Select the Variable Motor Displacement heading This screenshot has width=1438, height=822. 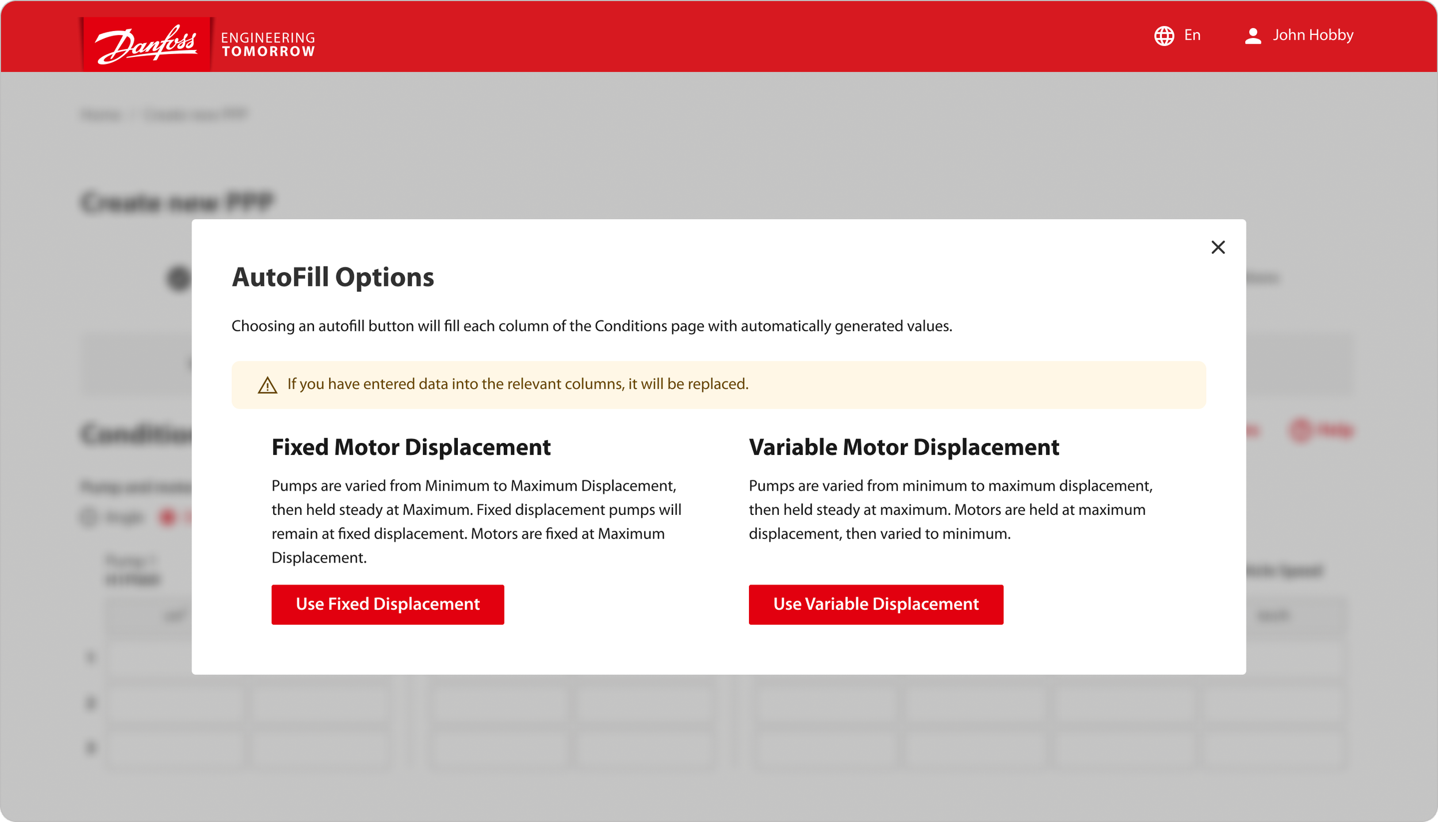903,448
